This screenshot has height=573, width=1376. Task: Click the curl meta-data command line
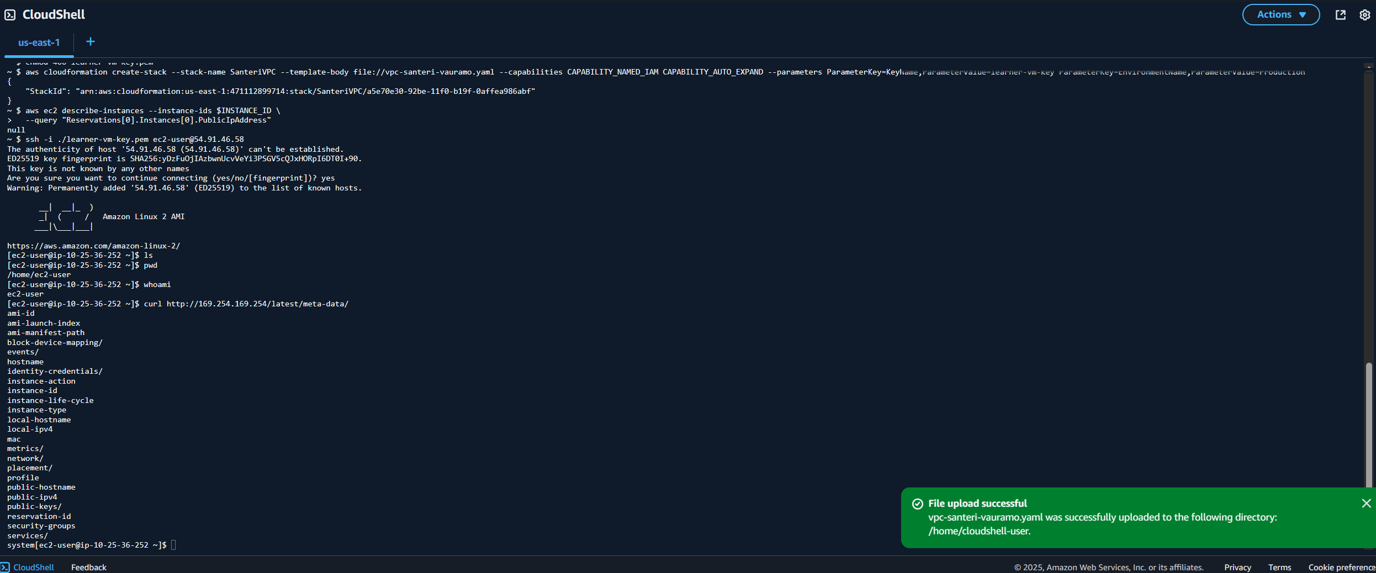point(246,304)
